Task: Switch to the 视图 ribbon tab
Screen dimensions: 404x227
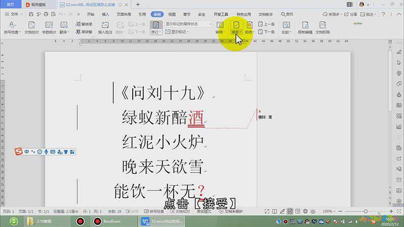Action: coord(172,14)
